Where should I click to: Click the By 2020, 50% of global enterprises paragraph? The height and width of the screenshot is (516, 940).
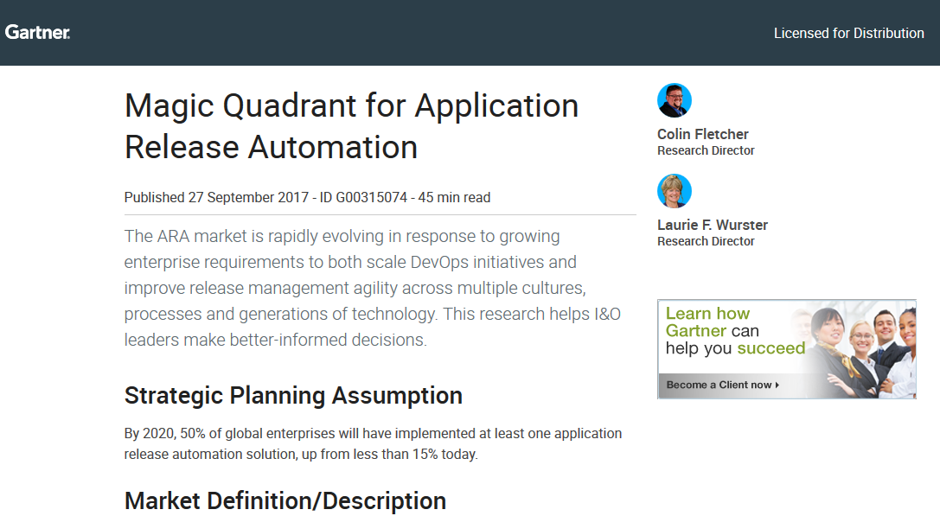[x=373, y=443]
